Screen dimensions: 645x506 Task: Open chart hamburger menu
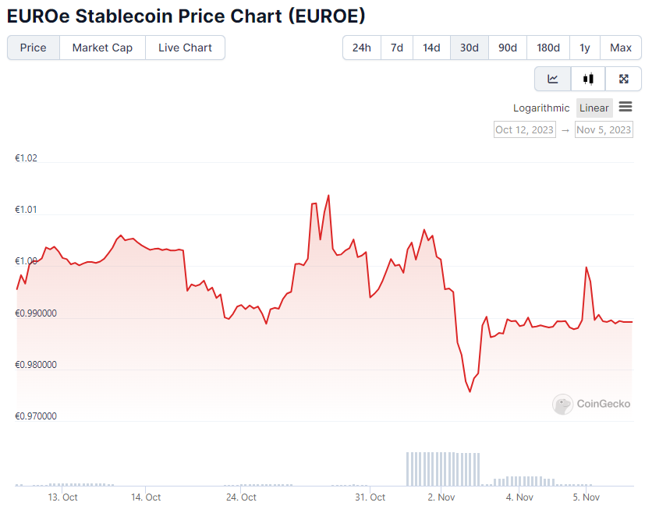pos(626,108)
